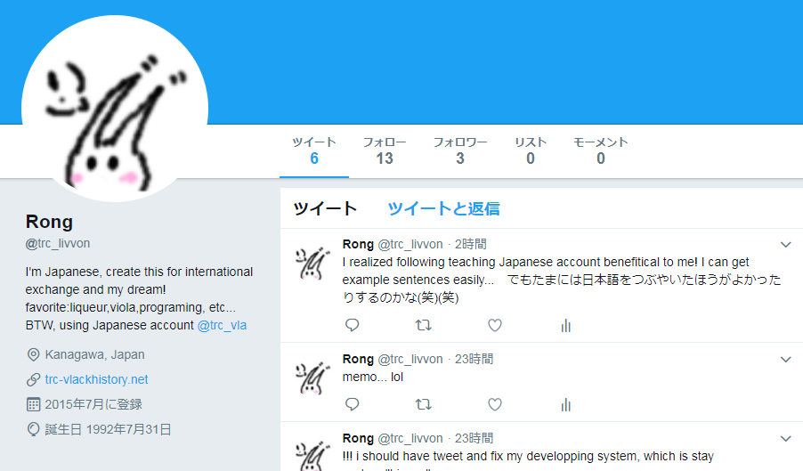Retweet the tweet about teaching Japanese accounts

pyautogui.click(x=424, y=325)
